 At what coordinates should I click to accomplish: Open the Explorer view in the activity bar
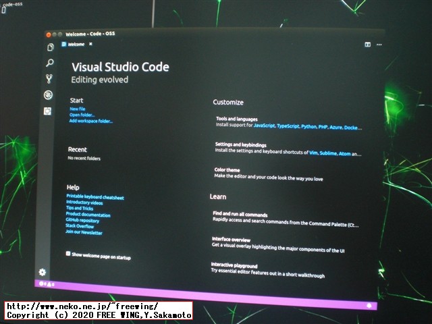[51, 47]
